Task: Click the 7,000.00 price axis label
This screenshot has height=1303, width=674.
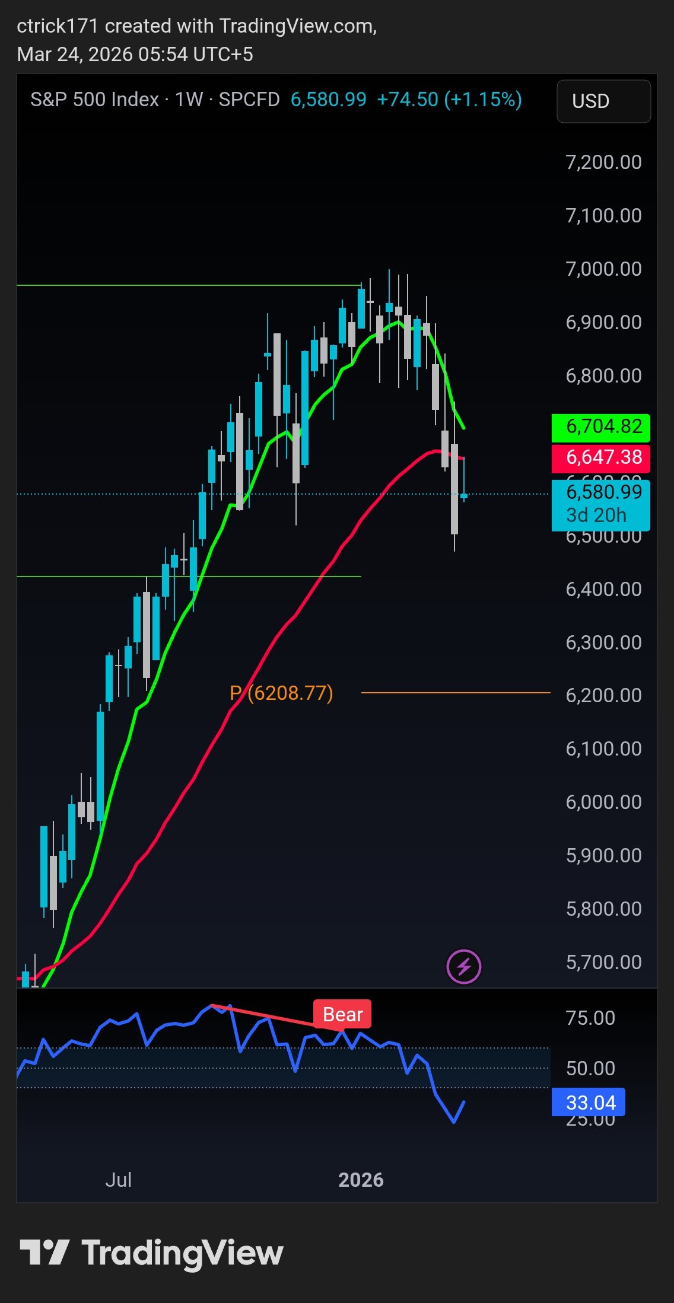Action: (604, 269)
